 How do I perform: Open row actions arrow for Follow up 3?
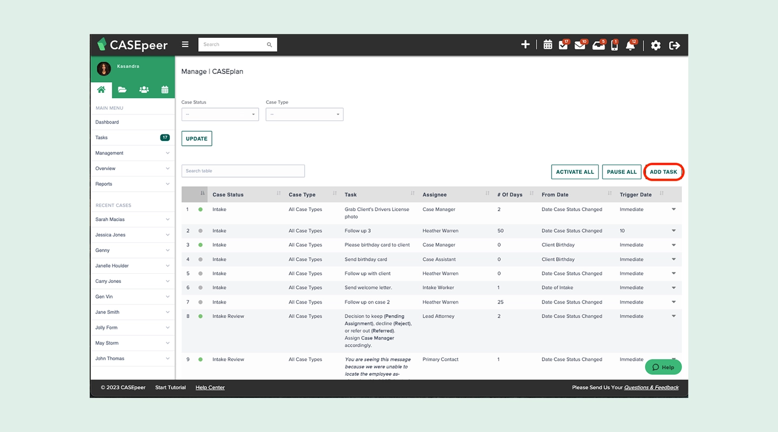(x=674, y=231)
